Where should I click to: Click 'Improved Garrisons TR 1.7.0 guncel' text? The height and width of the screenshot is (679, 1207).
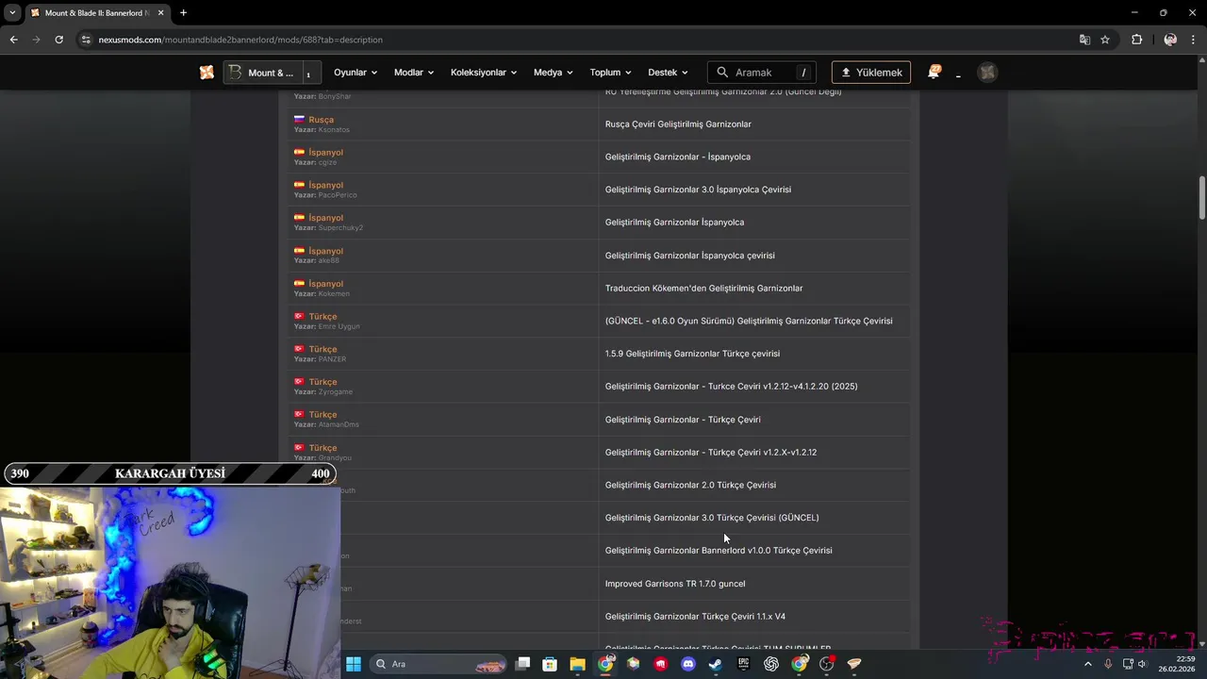(x=675, y=584)
